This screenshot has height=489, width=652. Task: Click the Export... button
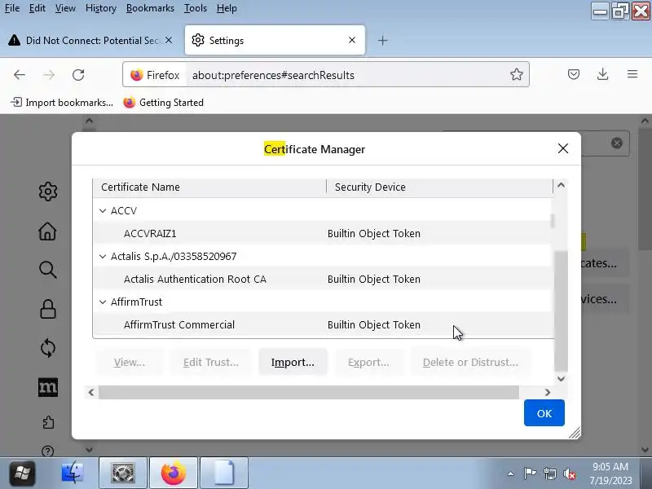[368, 362]
